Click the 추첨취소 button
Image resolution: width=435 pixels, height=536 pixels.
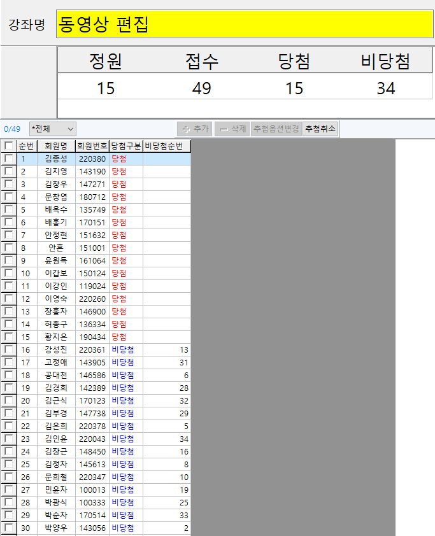320,129
